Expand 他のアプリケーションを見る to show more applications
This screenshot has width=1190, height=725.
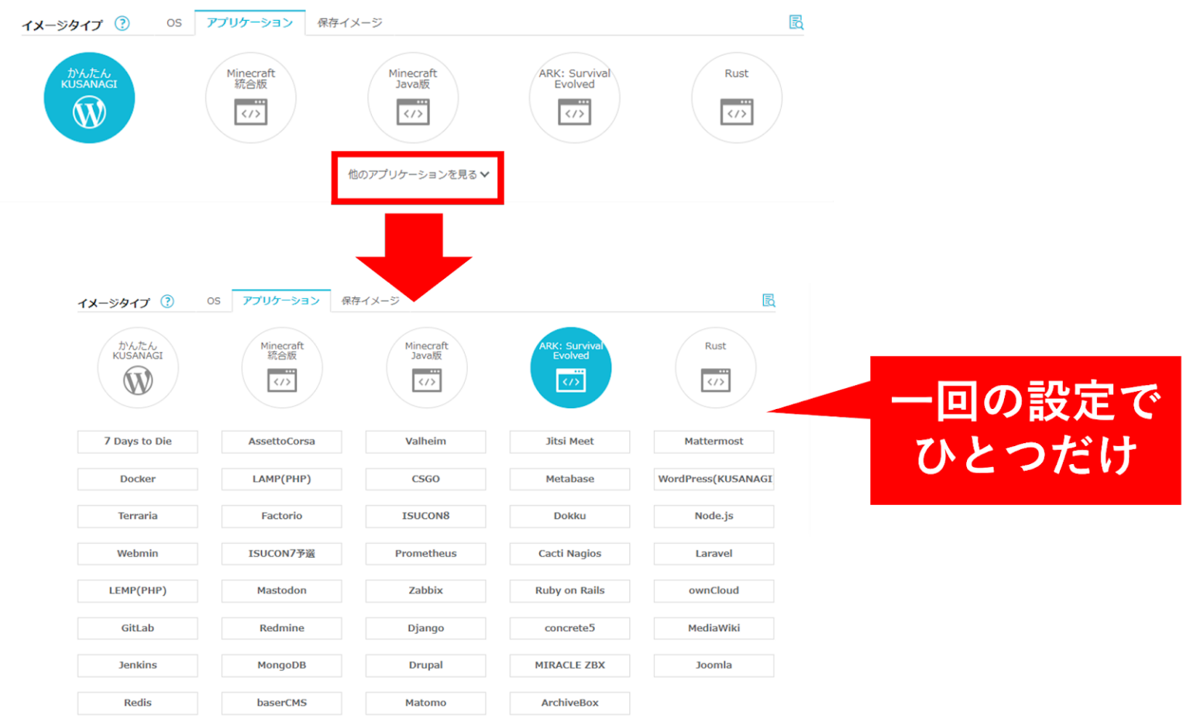click(417, 176)
